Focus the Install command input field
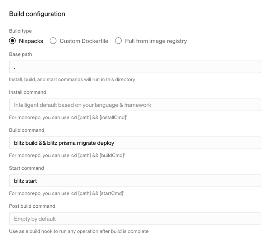Screen dimensions: 269x241 pos(135,105)
